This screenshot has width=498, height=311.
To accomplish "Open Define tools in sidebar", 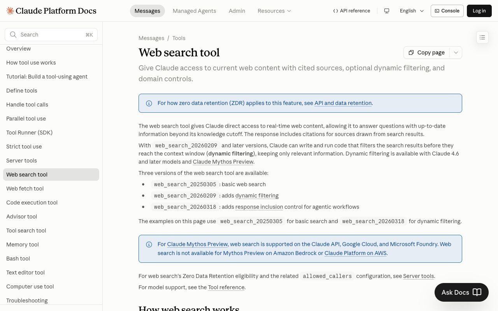I will tap(51, 91).
